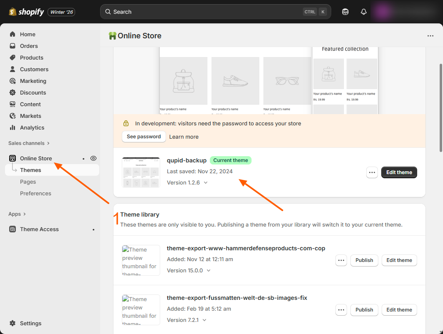Go to Products page
Image resolution: width=443 pixels, height=334 pixels.
click(32, 57)
